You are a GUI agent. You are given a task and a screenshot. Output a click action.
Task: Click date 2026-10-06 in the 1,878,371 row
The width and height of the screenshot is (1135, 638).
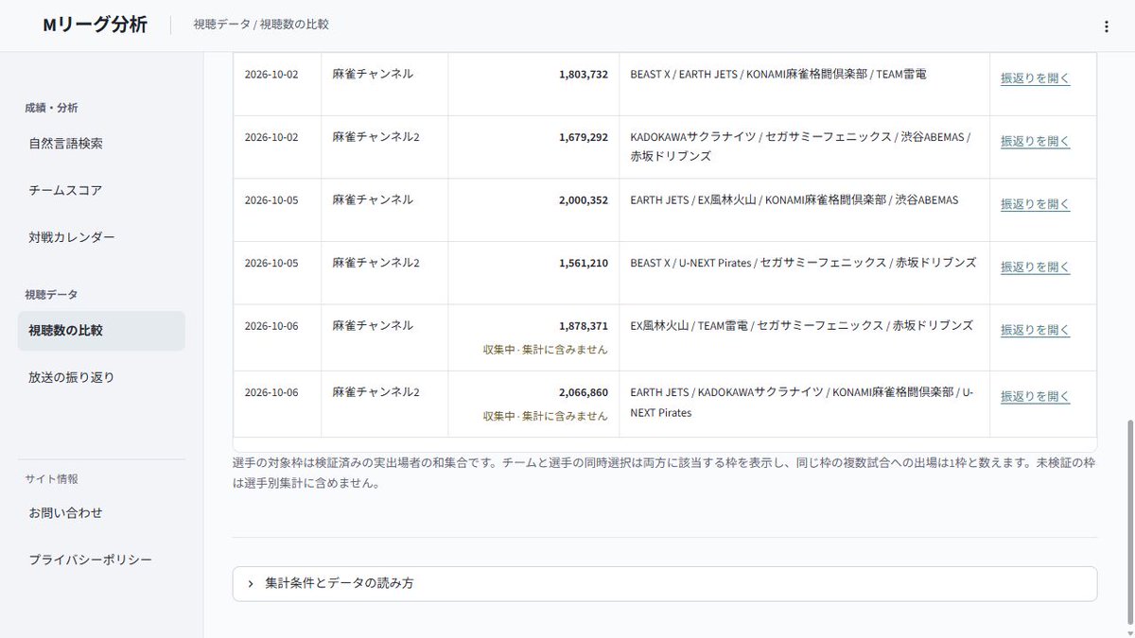click(x=271, y=325)
